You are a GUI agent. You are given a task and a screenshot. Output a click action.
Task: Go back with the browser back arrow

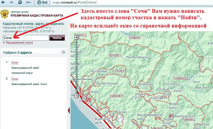pos(3,2)
